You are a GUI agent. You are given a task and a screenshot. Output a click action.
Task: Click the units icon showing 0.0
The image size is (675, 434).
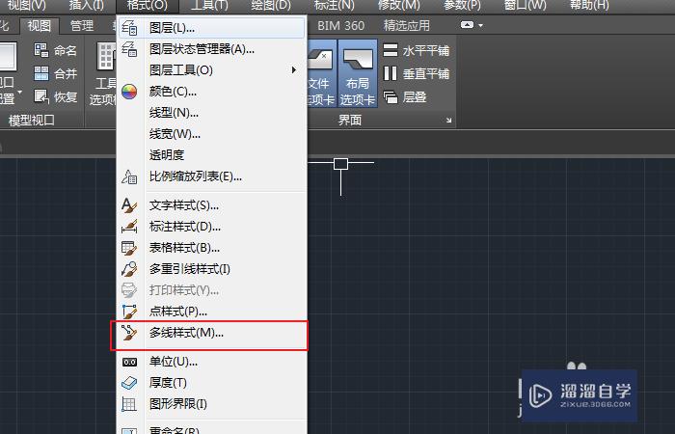129,362
